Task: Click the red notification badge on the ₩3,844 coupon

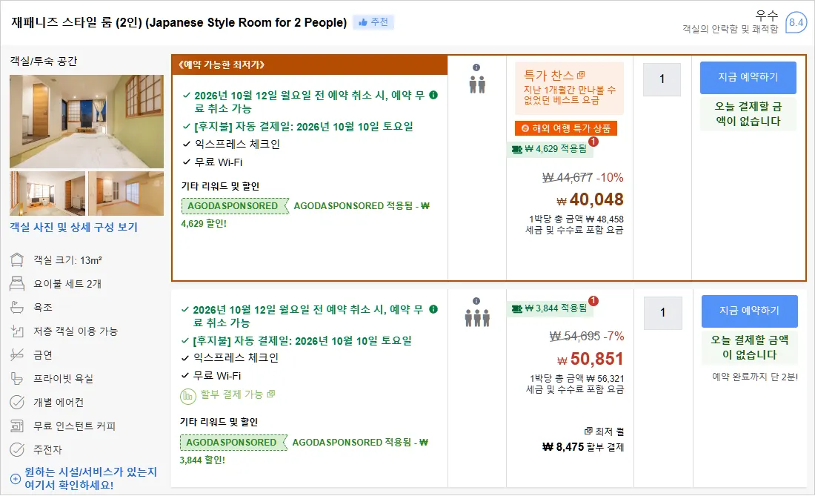Action: 593,301
